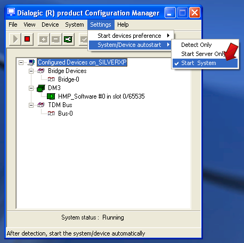Click the Bridge Devices folder icon
244x243 pixels.
click(41, 71)
